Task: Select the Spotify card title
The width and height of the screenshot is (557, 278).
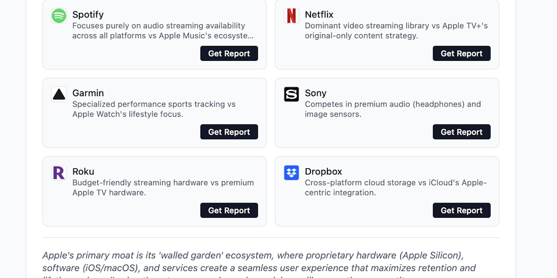Action: click(88, 15)
